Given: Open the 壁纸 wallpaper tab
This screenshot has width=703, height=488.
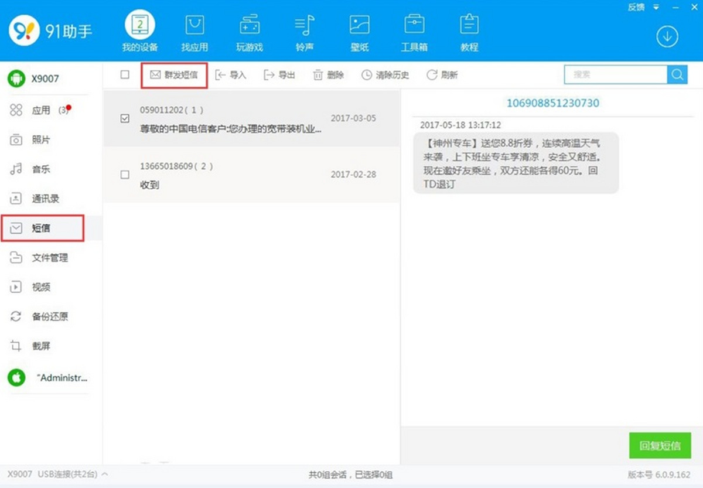Looking at the screenshot, I should (360, 33).
